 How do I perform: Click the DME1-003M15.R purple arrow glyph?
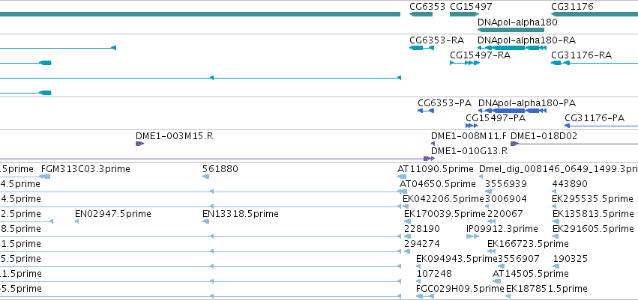[x=139, y=144]
